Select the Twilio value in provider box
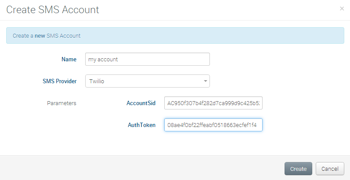 tap(97, 81)
